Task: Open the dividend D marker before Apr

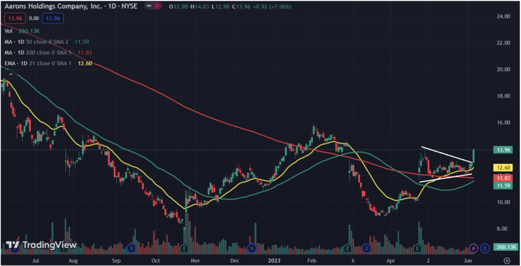Action: tap(366, 248)
